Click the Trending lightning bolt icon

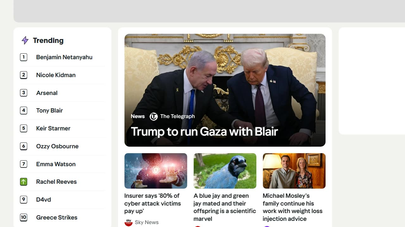25,40
